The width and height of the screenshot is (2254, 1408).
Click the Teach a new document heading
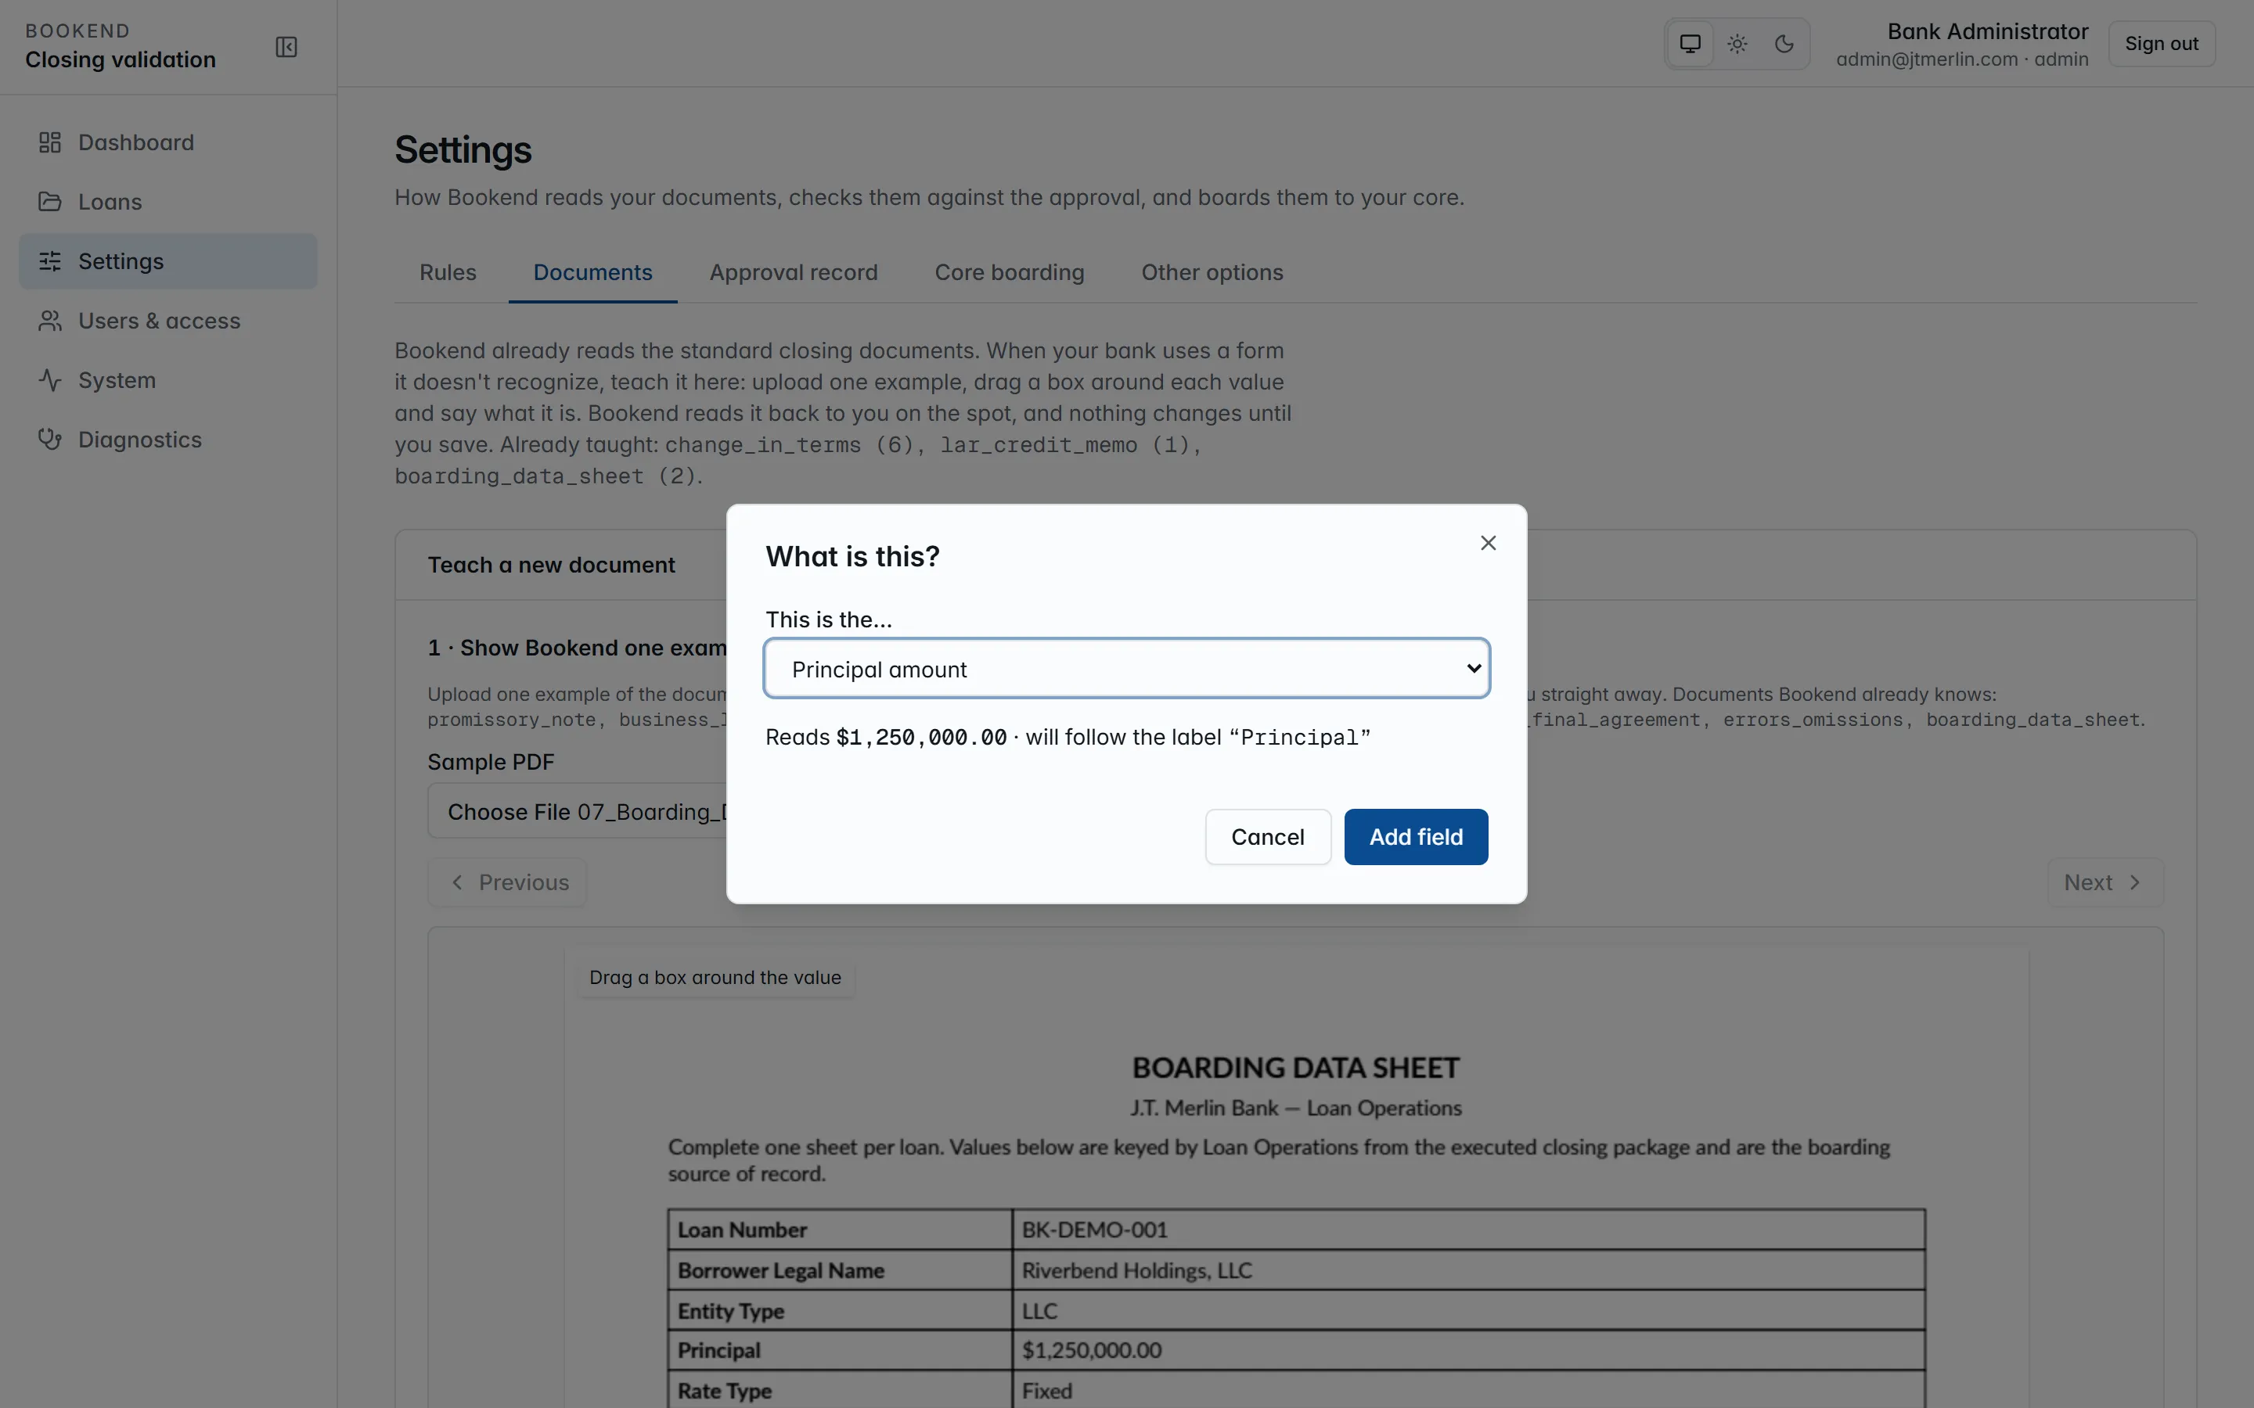pos(550,566)
